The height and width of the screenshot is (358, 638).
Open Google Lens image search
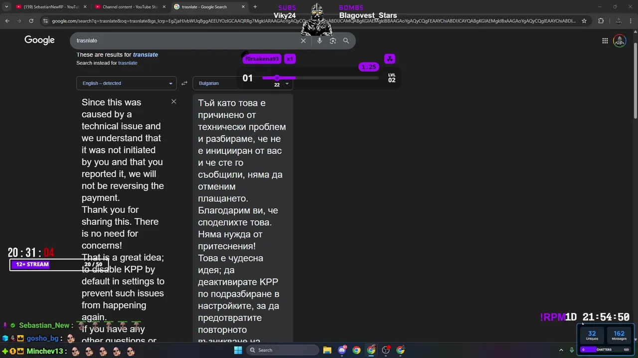pyautogui.click(x=333, y=41)
